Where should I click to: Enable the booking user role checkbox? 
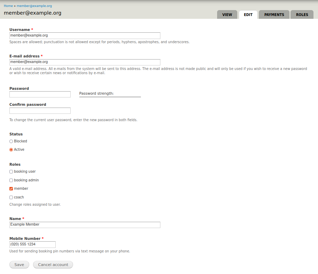click(x=11, y=172)
